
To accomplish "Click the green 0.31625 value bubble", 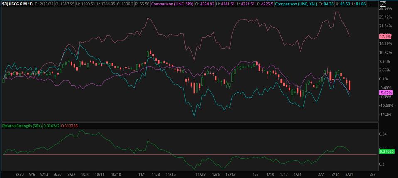I will (x=386, y=151).
